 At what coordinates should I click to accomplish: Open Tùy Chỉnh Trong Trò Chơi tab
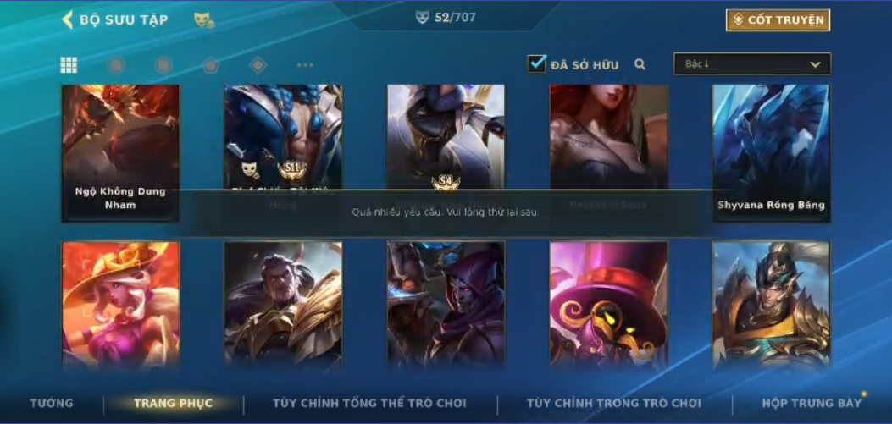614,404
